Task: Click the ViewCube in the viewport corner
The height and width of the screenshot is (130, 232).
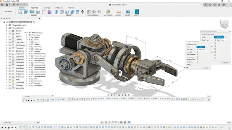Action: point(224,24)
